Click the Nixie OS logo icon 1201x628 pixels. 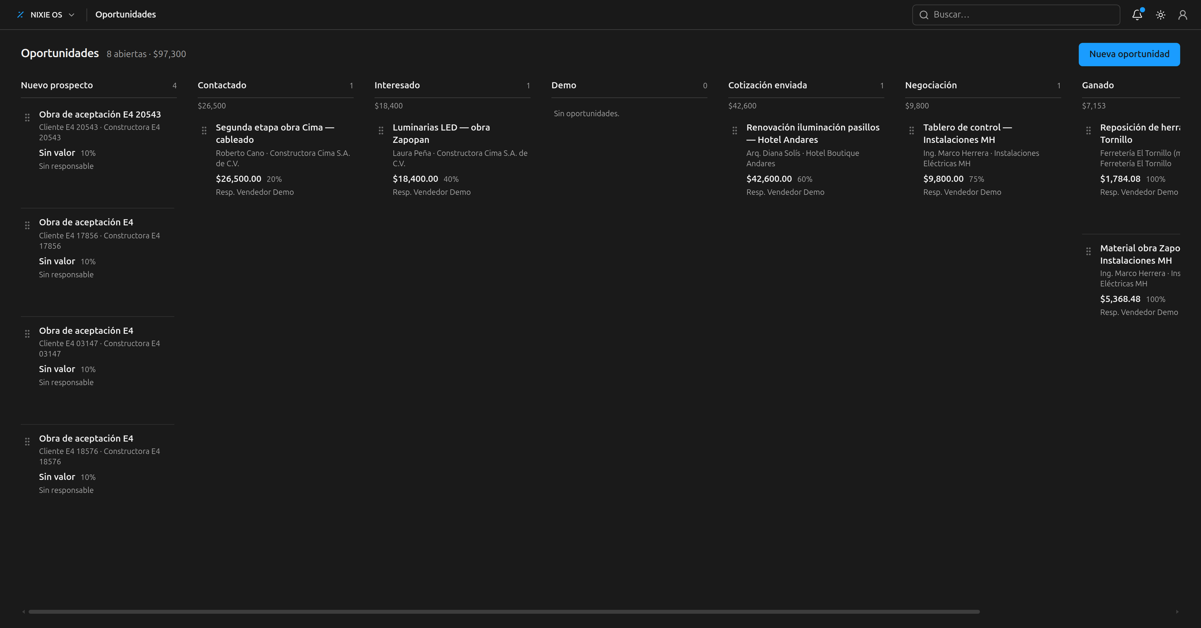point(20,15)
